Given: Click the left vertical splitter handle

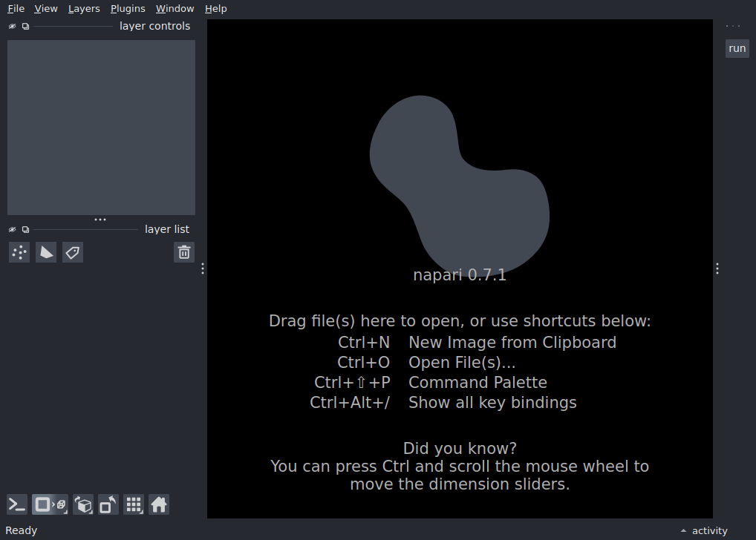Looking at the screenshot, I should [x=203, y=269].
